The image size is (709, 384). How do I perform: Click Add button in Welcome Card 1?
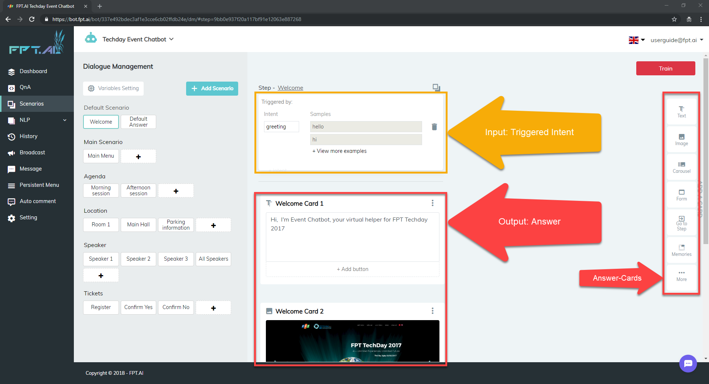click(x=353, y=269)
